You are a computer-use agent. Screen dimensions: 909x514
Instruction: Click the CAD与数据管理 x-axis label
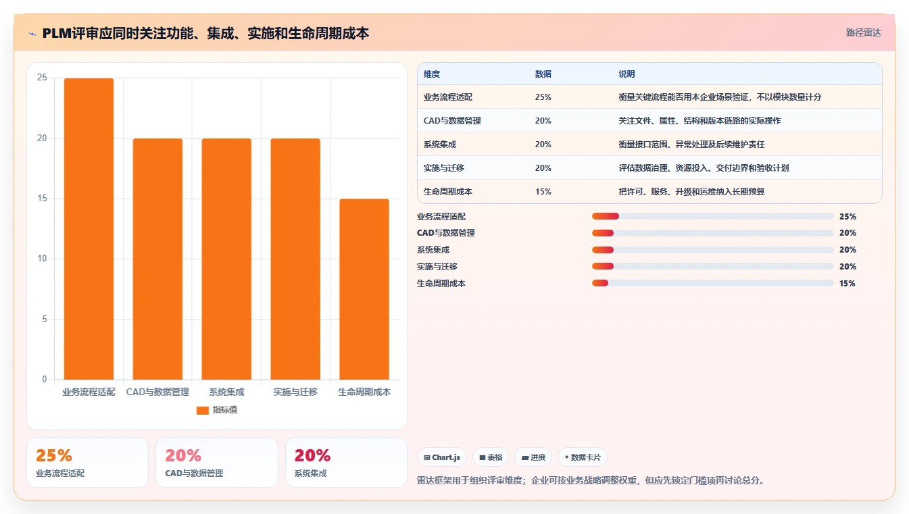157,392
